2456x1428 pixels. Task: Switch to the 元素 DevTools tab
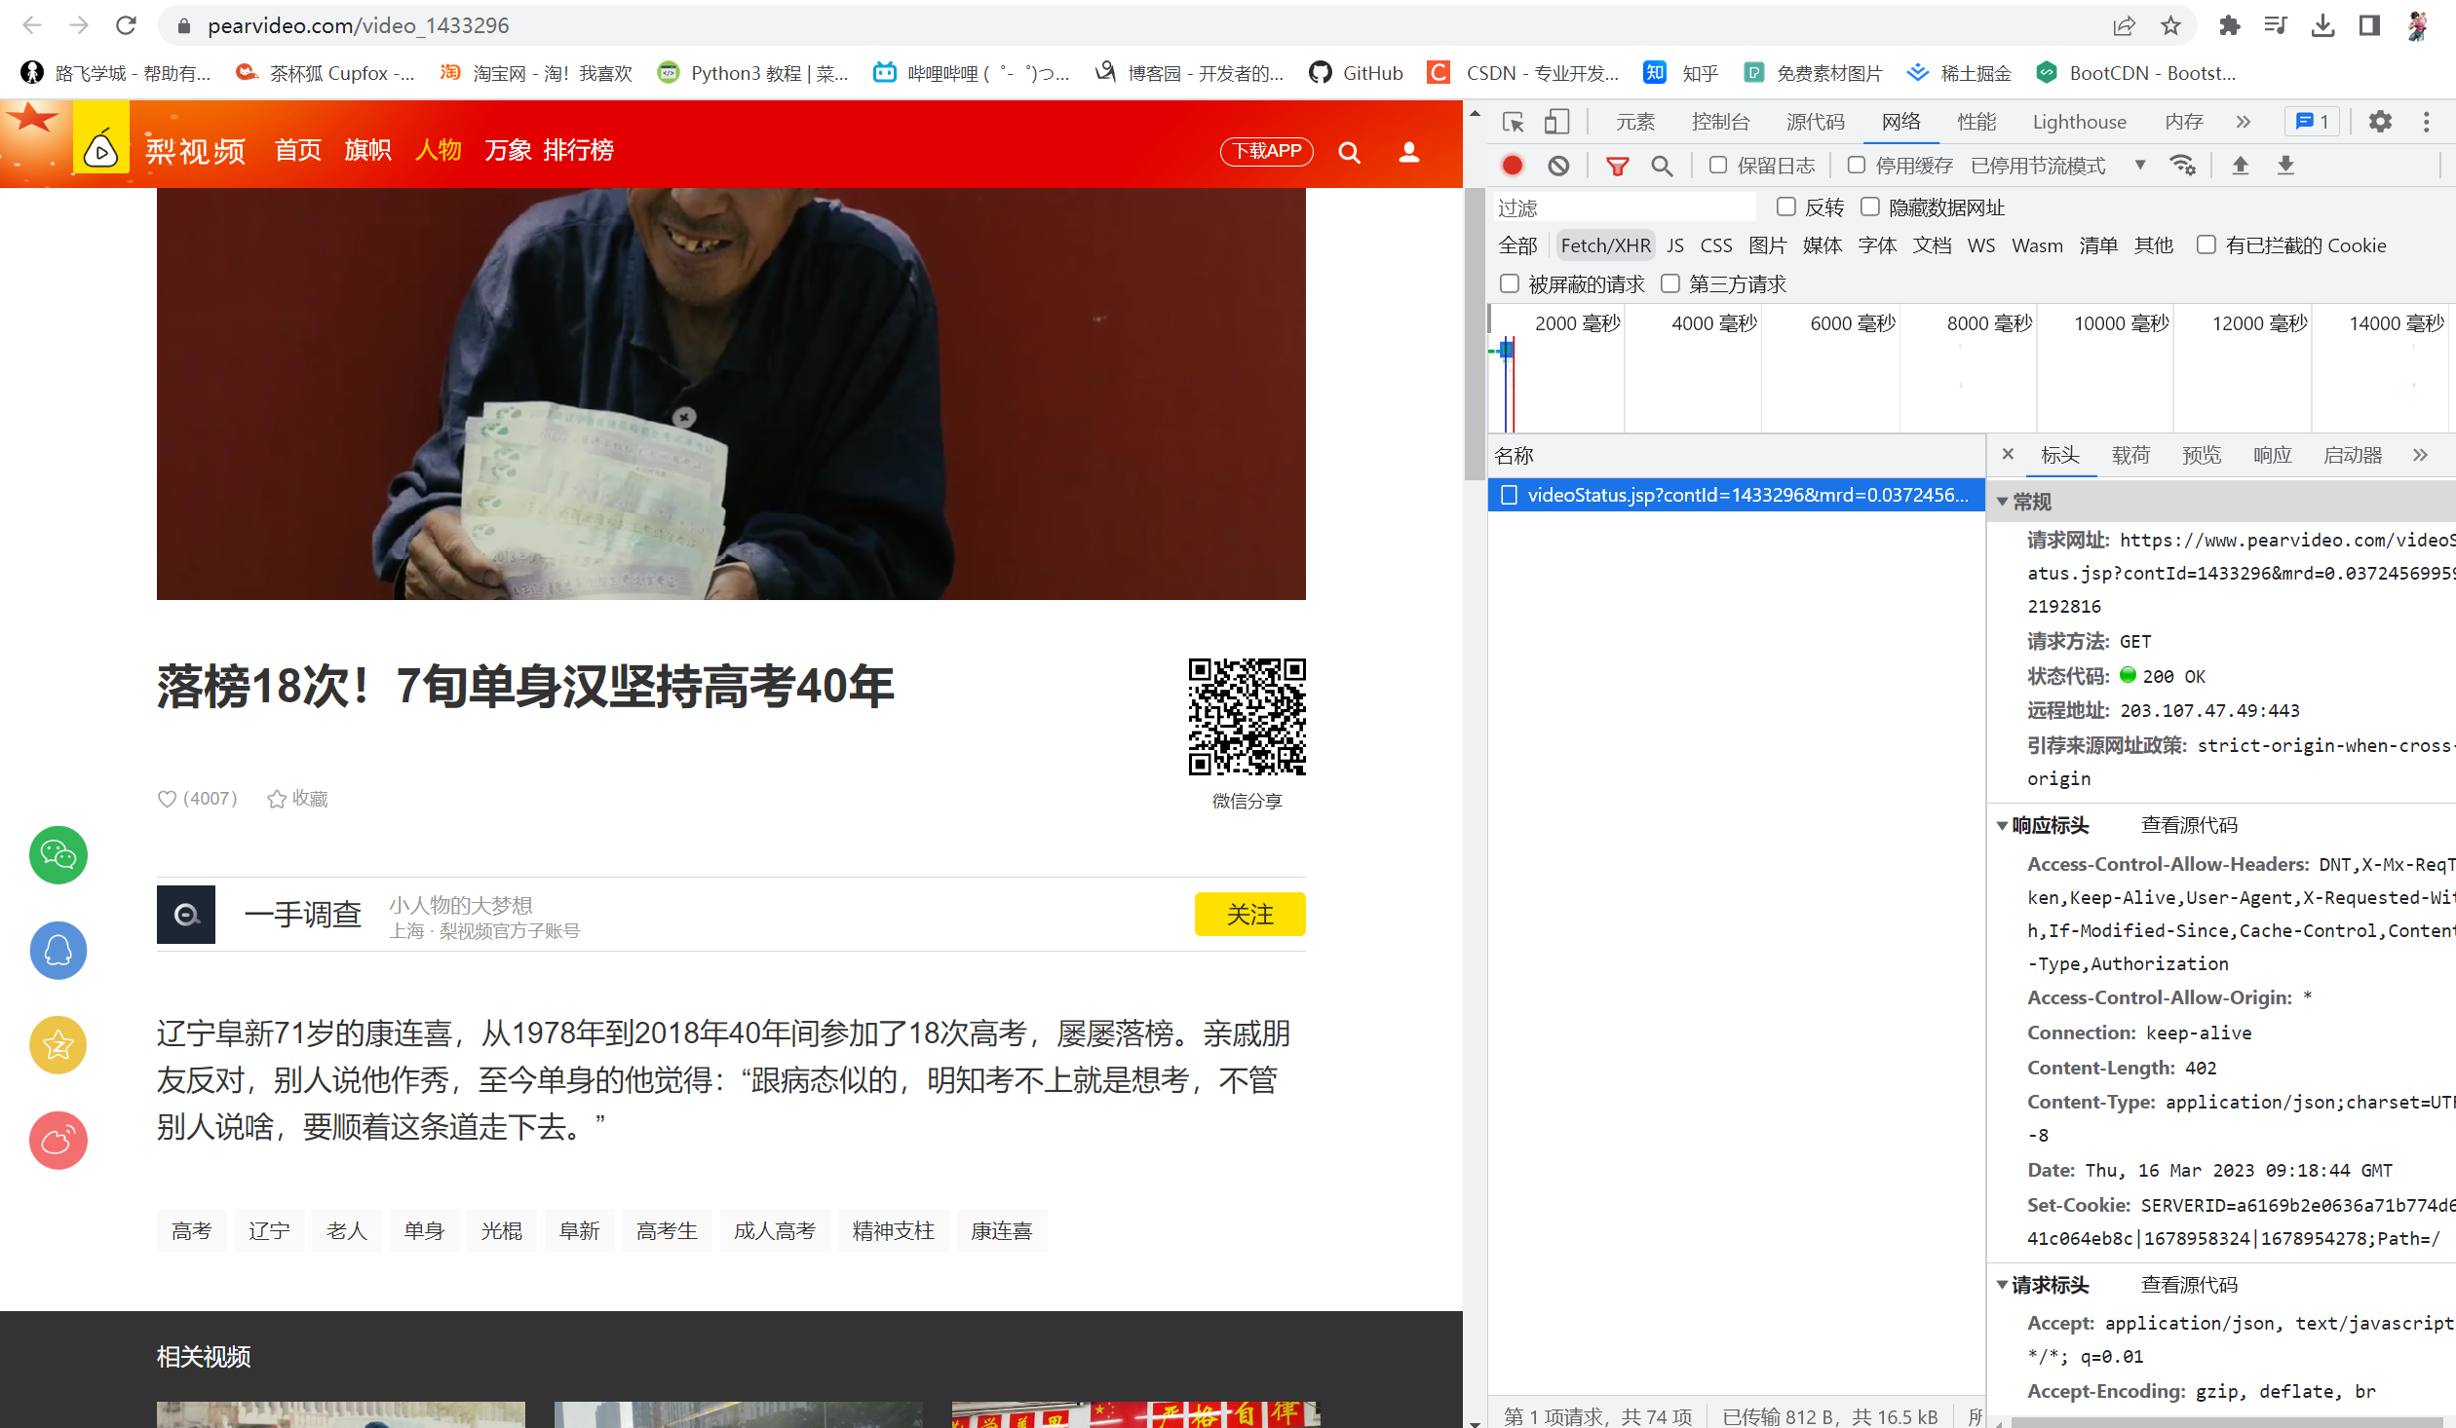(x=1635, y=122)
